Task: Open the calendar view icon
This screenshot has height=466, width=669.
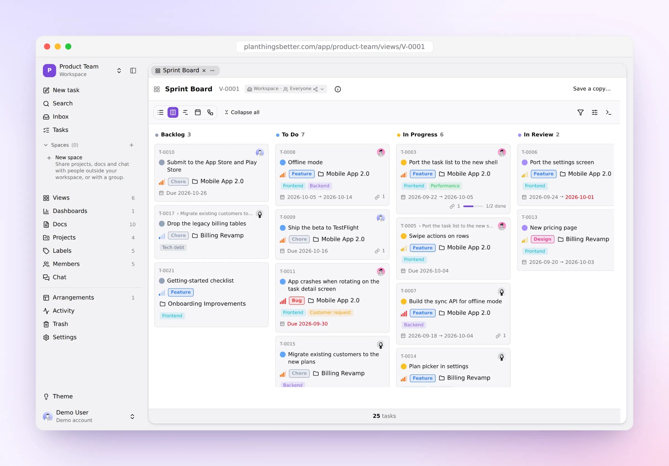Action: coord(198,112)
